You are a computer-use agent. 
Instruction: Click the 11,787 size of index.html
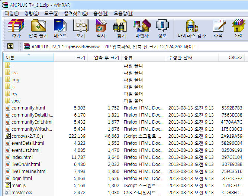coord(78,157)
